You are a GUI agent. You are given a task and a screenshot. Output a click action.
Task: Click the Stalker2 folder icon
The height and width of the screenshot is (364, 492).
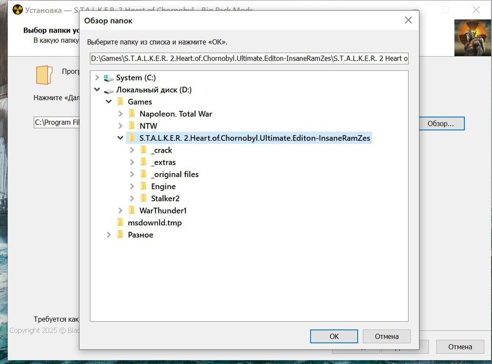click(x=143, y=198)
